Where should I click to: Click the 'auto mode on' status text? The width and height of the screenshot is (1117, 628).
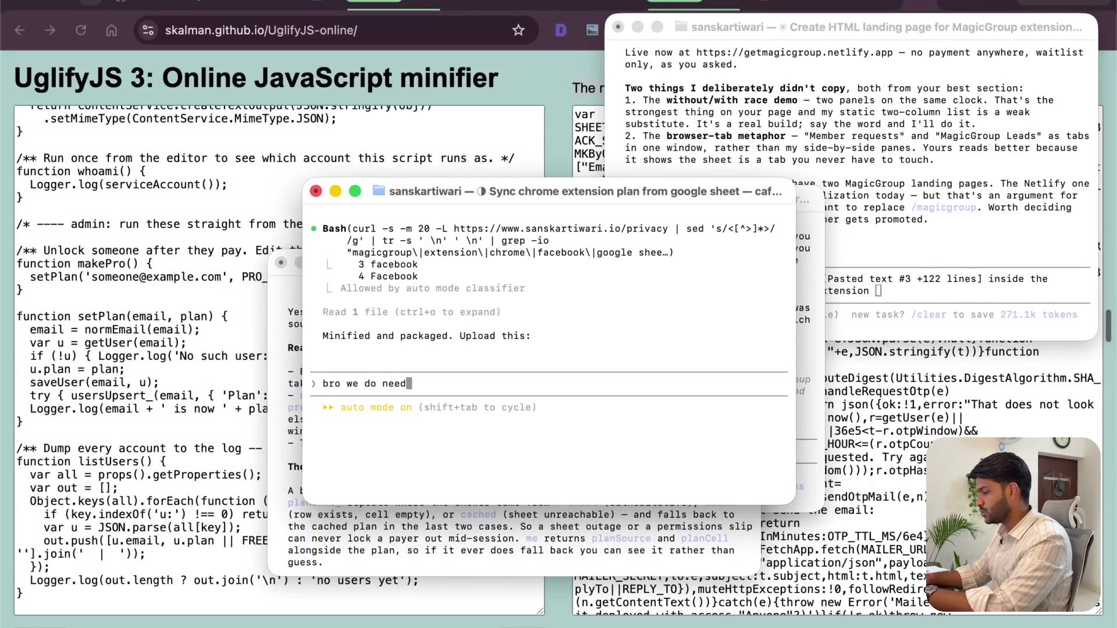click(x=376, y=408)
